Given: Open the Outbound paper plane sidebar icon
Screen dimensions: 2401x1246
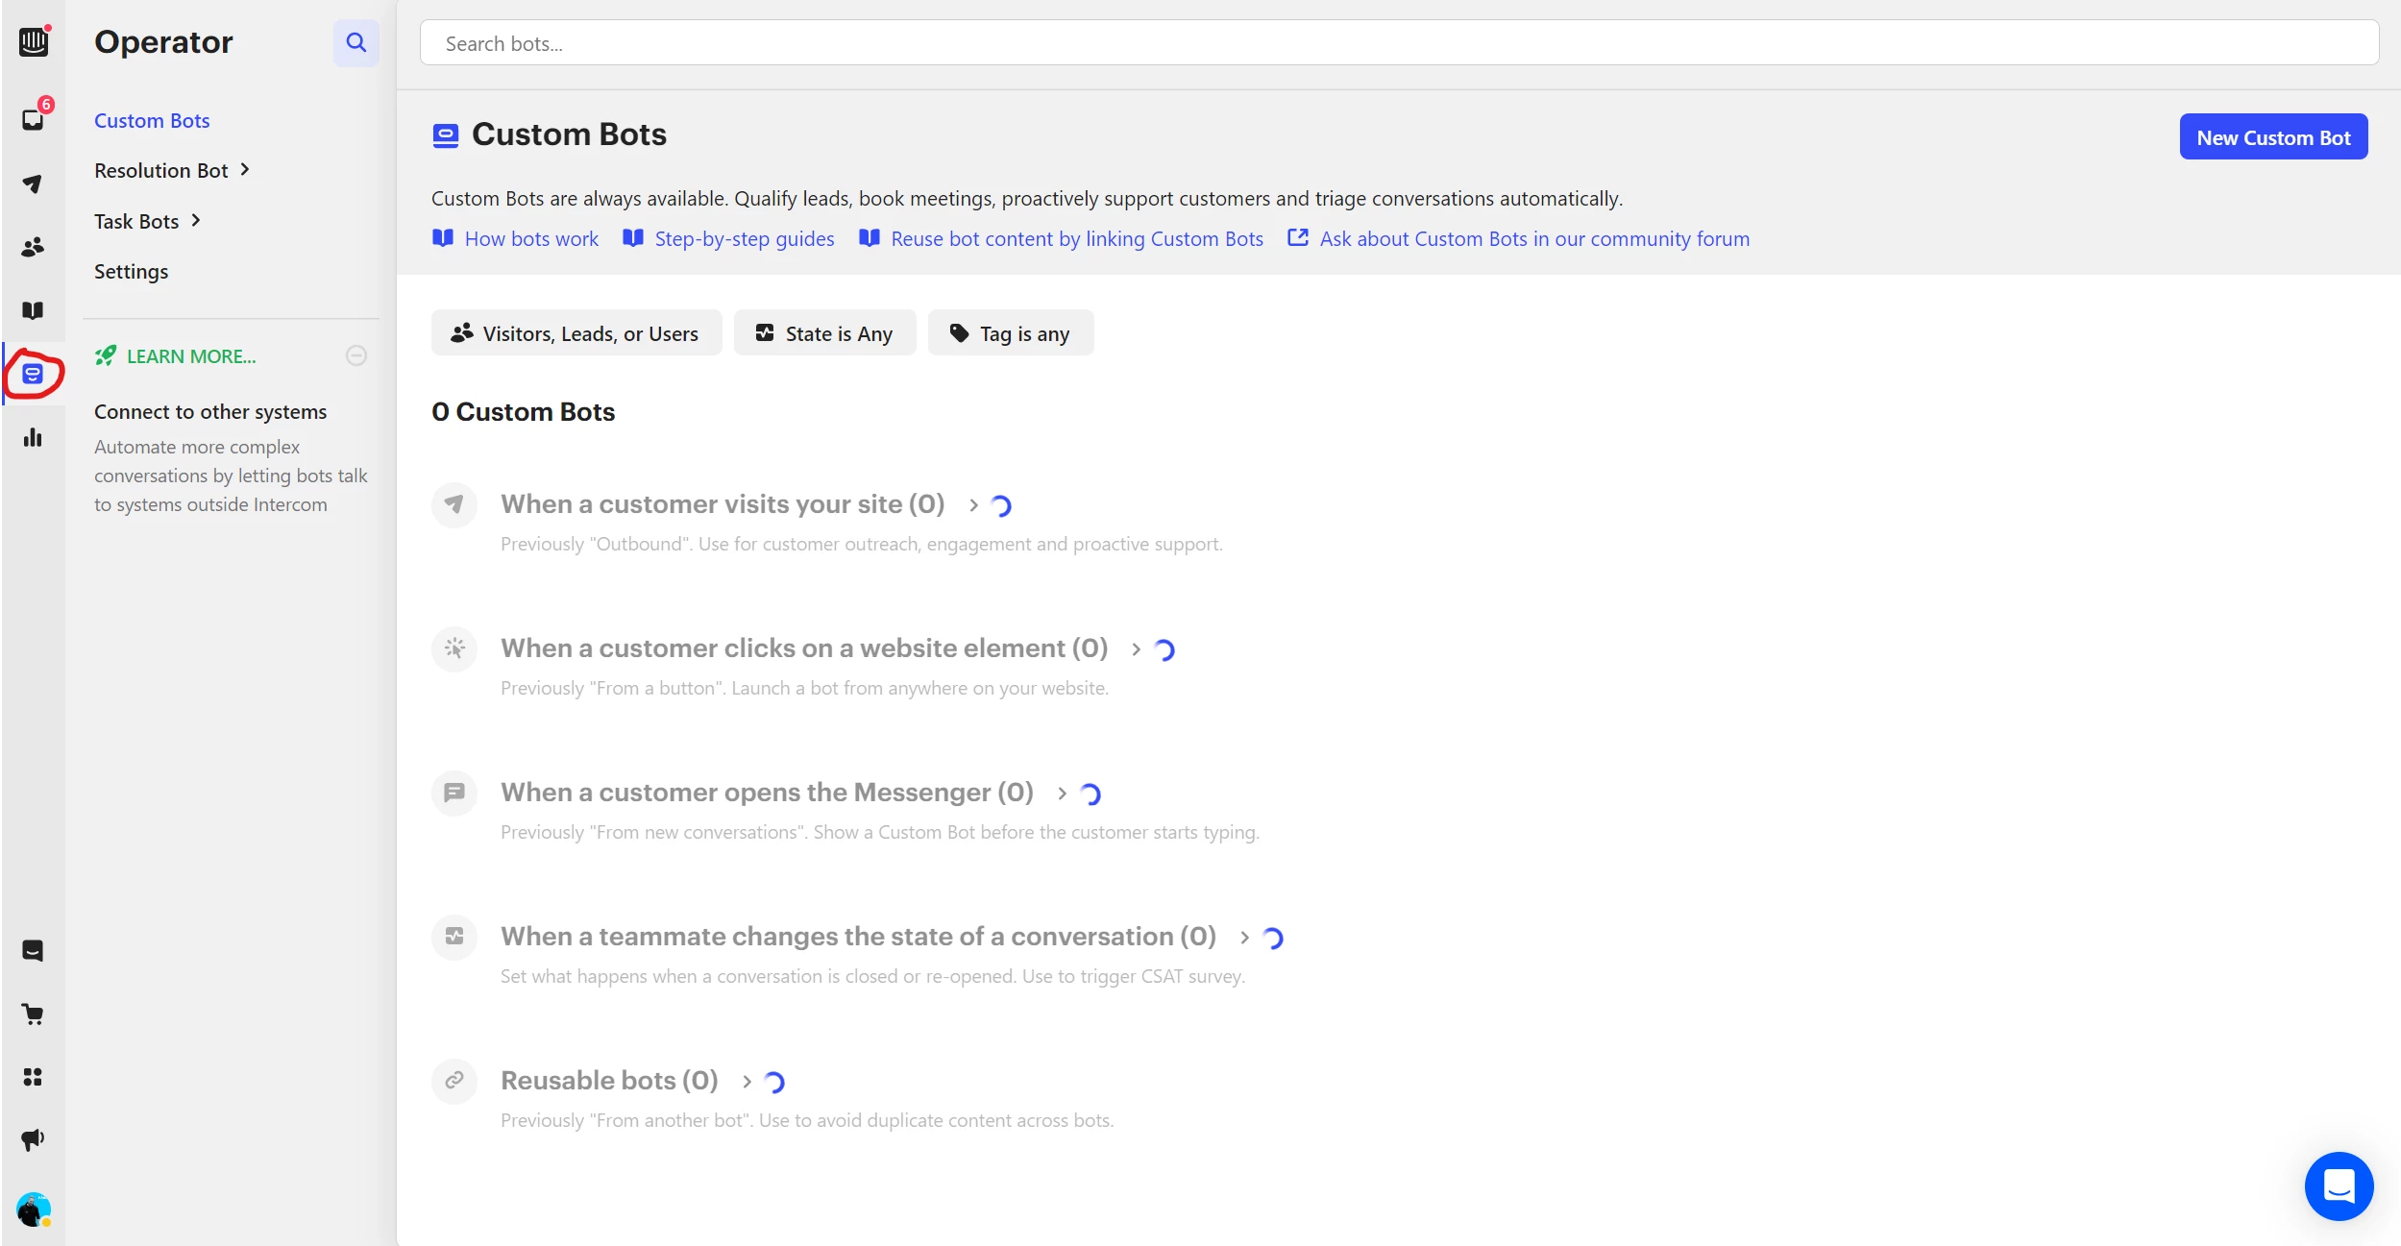Looking at the screenshot, I should pyautogui.click(x=33, y=183).
